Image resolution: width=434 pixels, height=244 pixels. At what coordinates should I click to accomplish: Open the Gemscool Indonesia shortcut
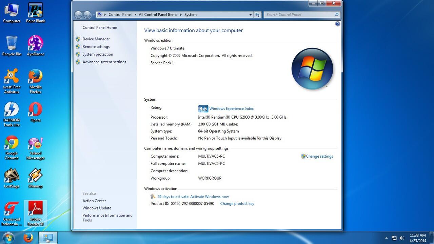[x=12, y=213]
